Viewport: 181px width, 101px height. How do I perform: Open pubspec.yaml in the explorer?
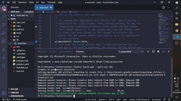pyautogui.click(x=23, y=64)
